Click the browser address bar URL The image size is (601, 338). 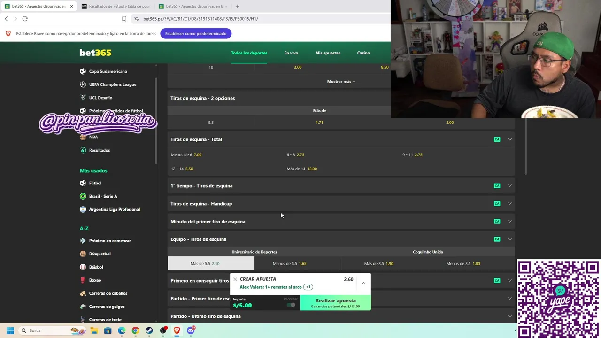(200, 19)
